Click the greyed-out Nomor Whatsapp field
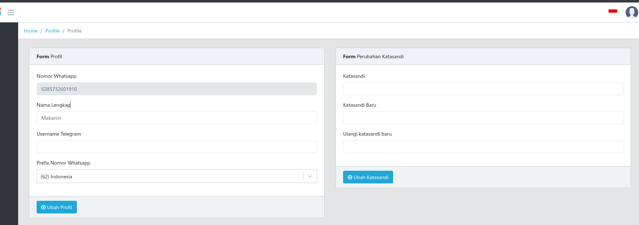The width and height of the screenshot is (639, 225). (x=177, y=89)
